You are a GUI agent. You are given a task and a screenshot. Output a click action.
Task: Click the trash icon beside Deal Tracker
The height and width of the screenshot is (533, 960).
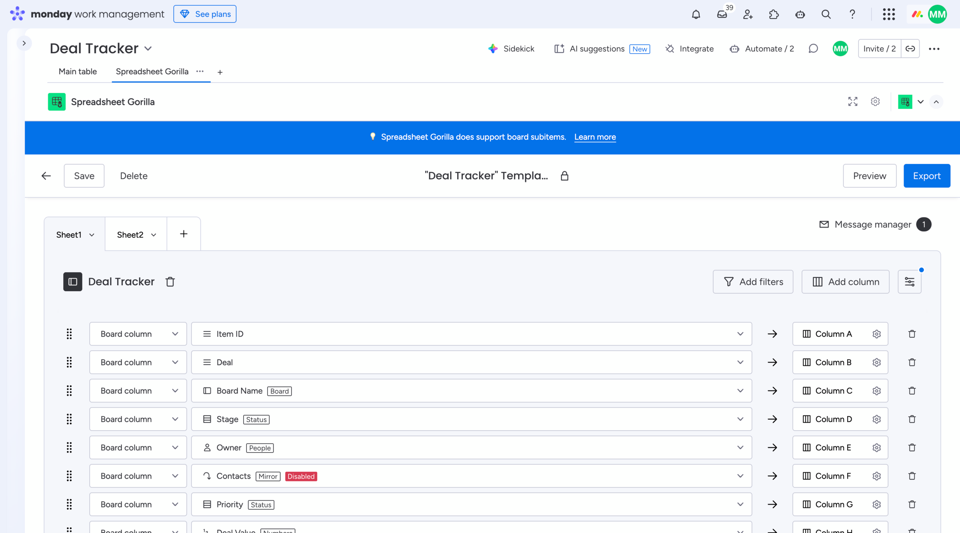point(170,282)
